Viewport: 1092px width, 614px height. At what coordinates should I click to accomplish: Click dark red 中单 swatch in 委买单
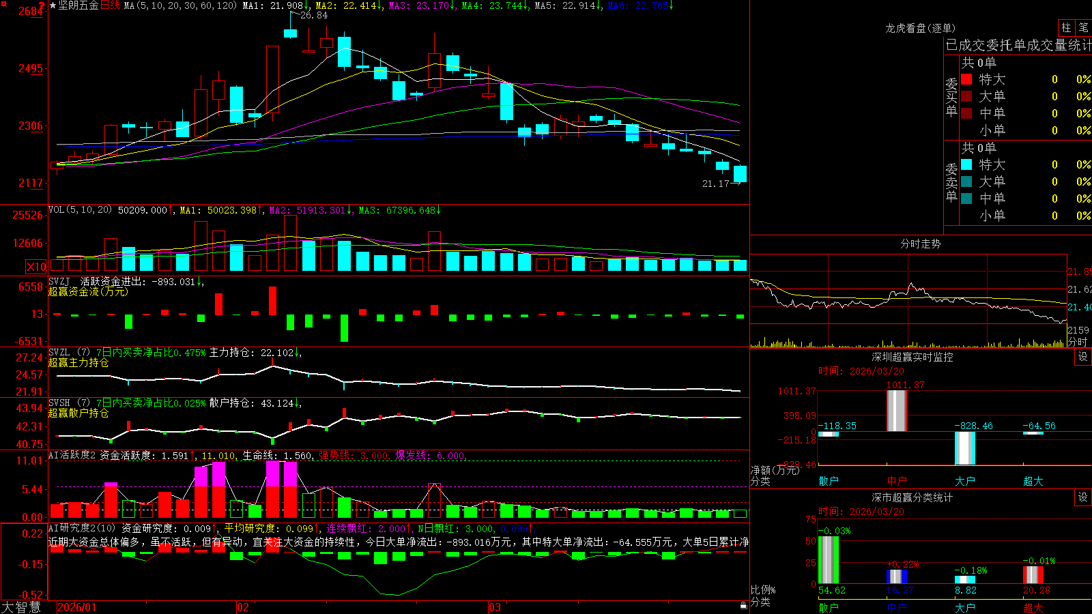click(x=966, y=113)
